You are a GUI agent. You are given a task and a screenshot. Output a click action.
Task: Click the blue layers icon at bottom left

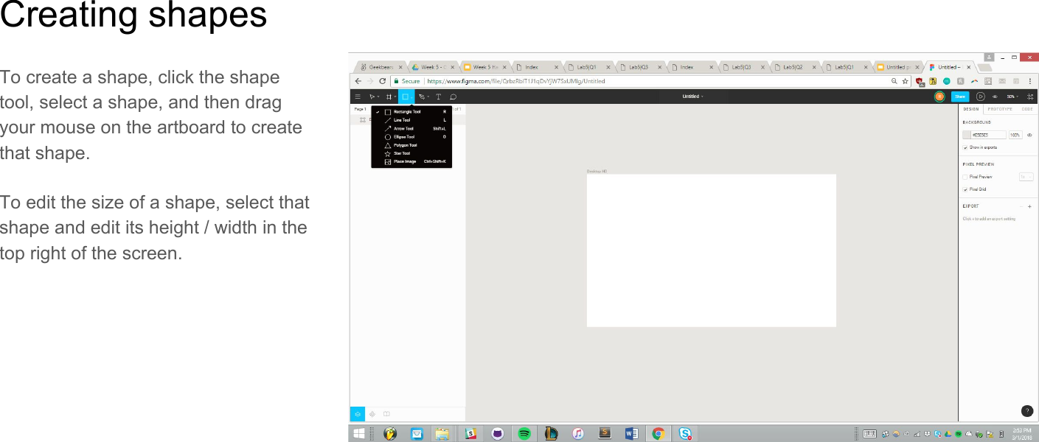point(358,414)
